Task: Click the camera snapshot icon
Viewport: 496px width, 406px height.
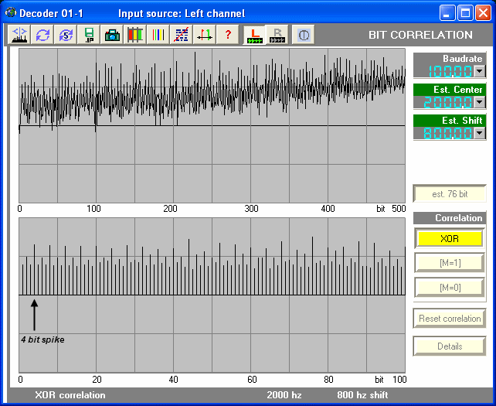Action: [x=112, y=35]
